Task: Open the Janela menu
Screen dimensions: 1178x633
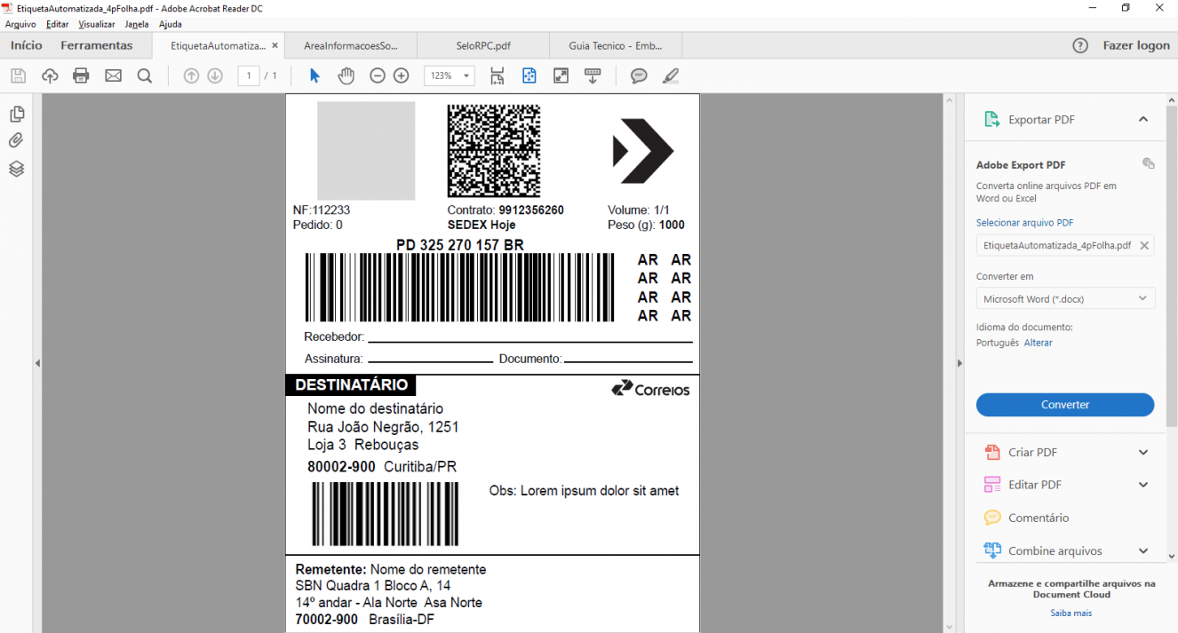Action: 137,25
